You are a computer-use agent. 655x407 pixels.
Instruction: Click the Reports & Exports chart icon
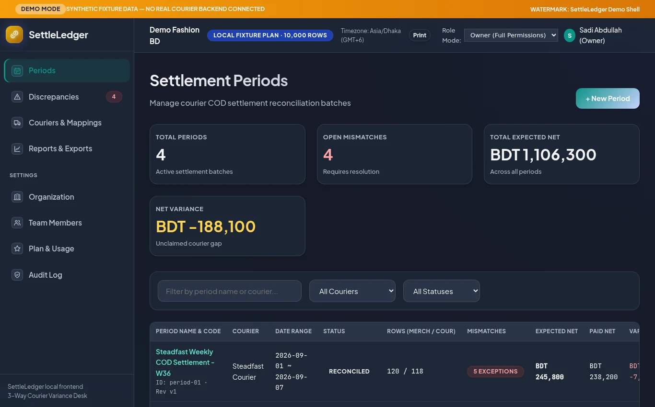pyautogui.click(x=17, y=149)
